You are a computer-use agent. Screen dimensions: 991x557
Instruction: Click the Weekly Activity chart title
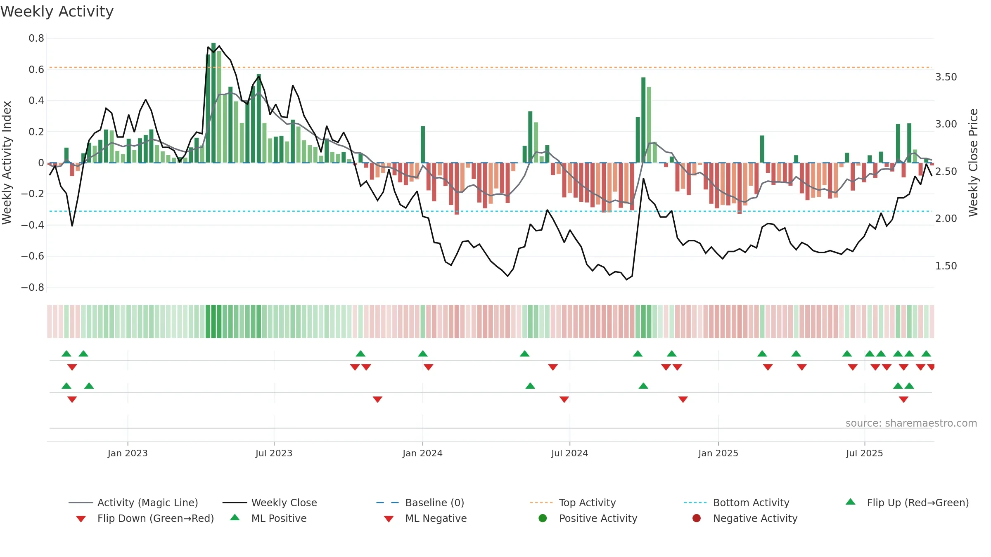[x=57, y=12]
